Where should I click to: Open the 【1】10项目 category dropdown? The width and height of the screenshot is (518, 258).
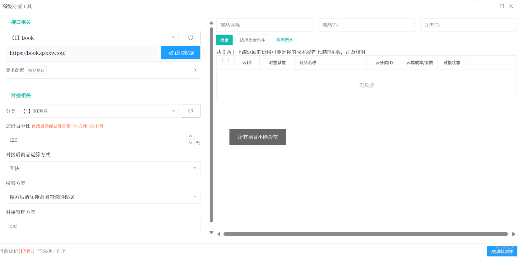(x=98, y=111)
